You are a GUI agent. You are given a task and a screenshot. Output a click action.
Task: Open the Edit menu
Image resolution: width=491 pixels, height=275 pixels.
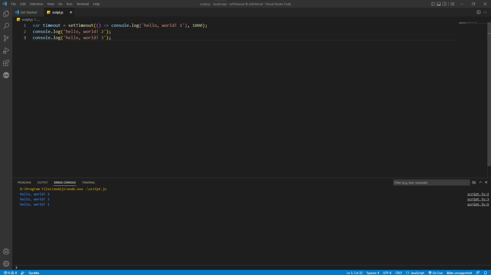23,4
